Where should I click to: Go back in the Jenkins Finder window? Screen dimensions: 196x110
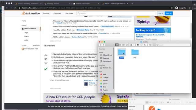100,45
